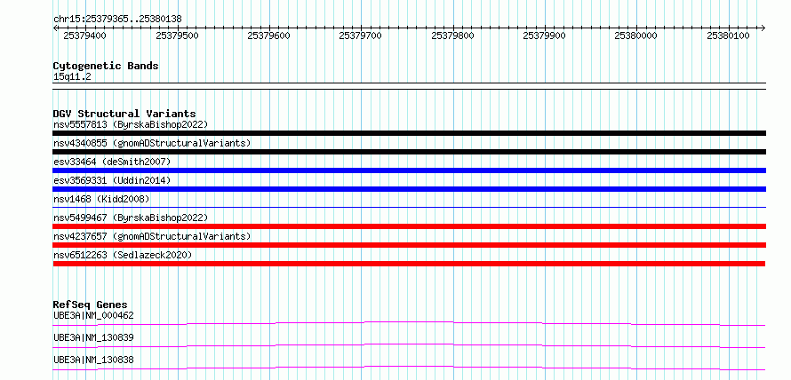Image resolution: width=791 pixels, height=380 pixels.
Task: Click the blue bar under esv33464
Action: [409, 170]
